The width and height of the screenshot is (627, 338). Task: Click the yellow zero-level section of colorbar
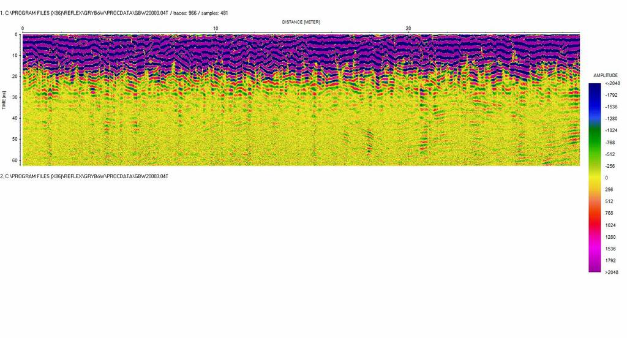595,178
